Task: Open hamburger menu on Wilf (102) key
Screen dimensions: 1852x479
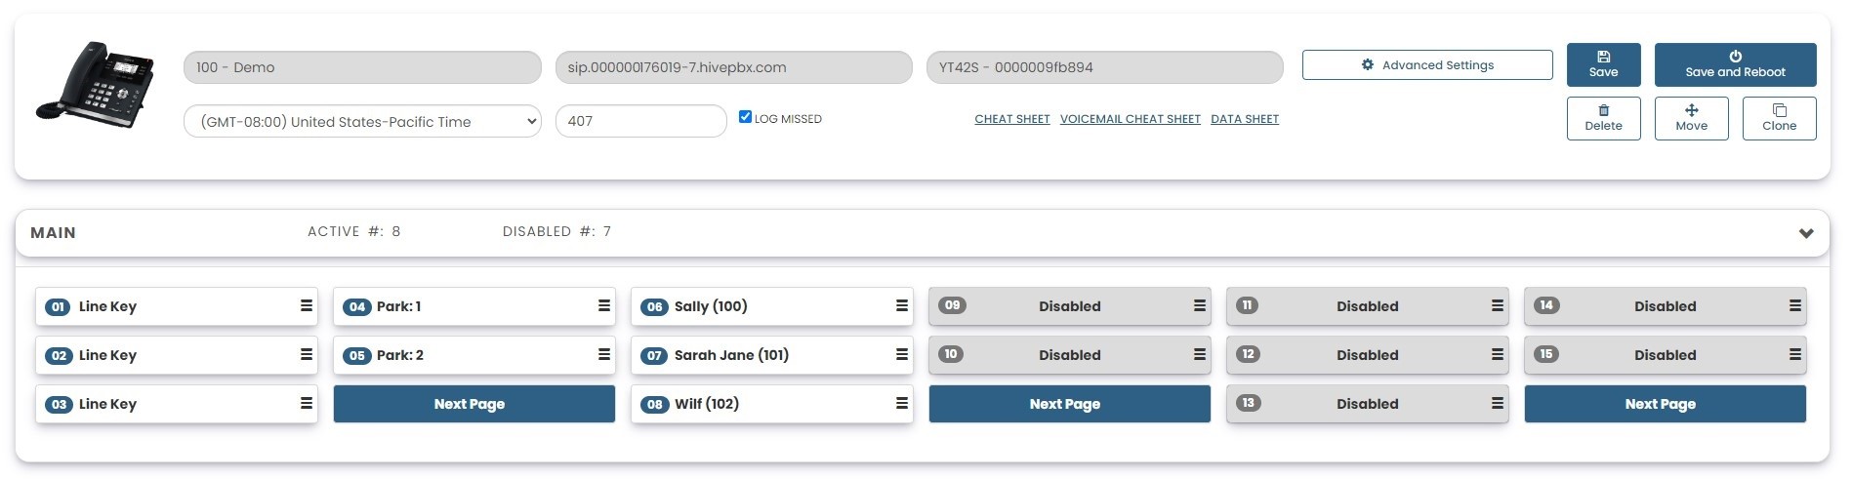Action: 902,403
